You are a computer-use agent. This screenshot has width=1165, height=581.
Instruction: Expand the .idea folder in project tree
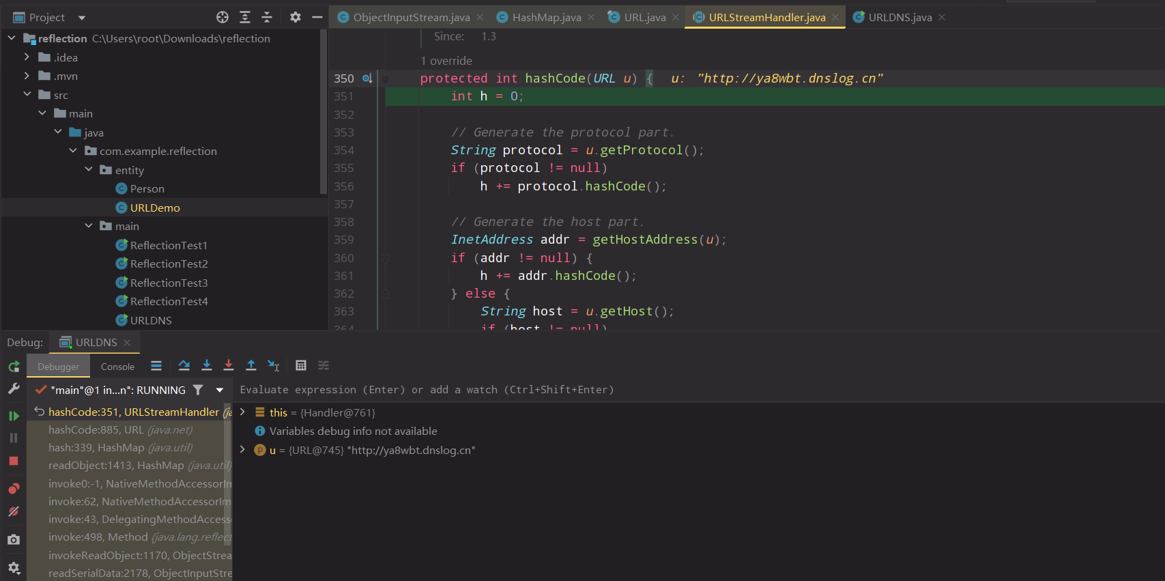coord(27,57)
